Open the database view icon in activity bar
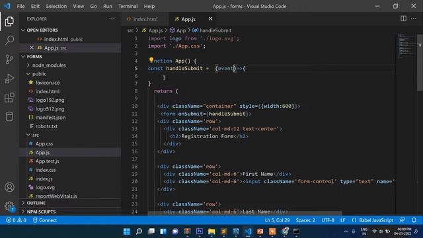The height and width of the screenshot is (238, 423). (x=9, y=116)
